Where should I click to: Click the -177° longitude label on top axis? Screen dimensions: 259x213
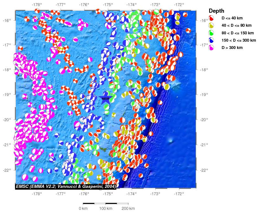click(61, 4)
